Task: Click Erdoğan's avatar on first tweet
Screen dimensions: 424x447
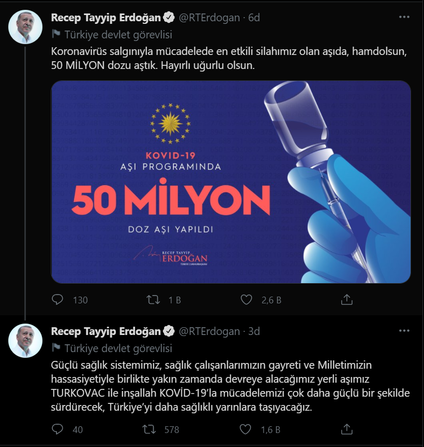Action: click(25, 26)
